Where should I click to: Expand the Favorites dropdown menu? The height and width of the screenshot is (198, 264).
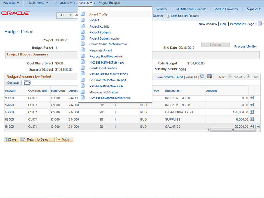pos(11,3)
